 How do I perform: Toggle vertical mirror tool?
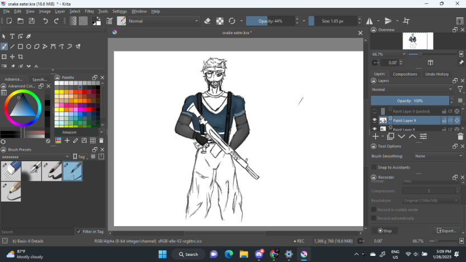point(388,21)
